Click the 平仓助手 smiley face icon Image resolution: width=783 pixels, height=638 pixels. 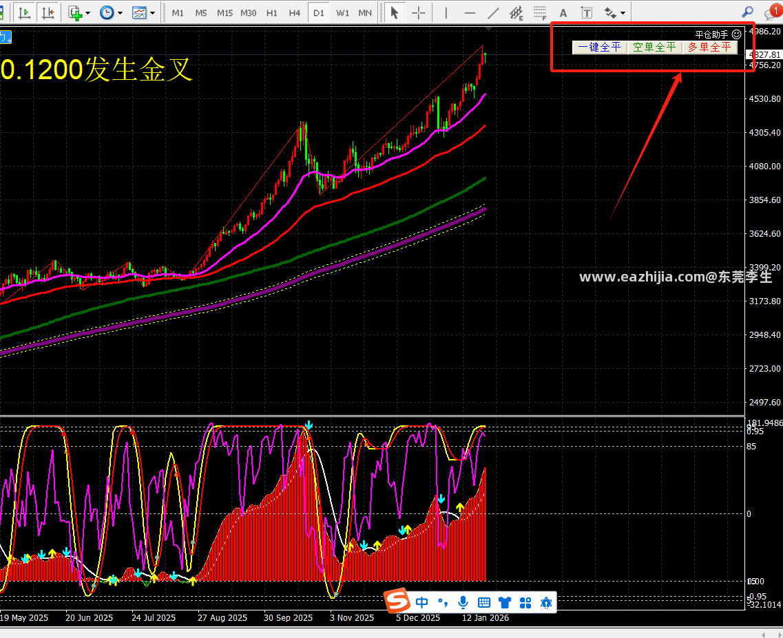pos(737,34)
